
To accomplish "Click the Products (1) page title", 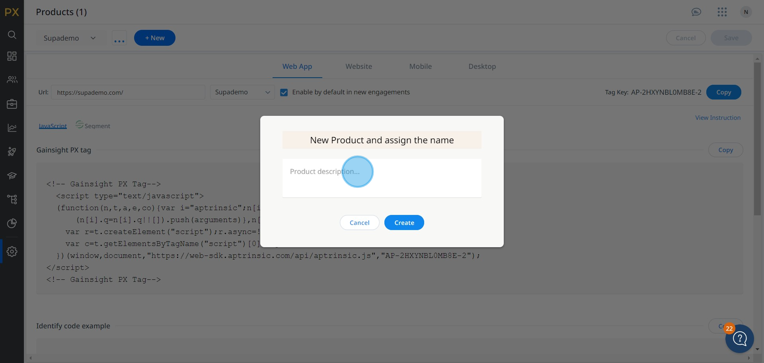I will point(61,12).
